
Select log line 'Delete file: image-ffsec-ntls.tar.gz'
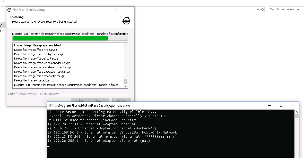(x=36, y=50)
